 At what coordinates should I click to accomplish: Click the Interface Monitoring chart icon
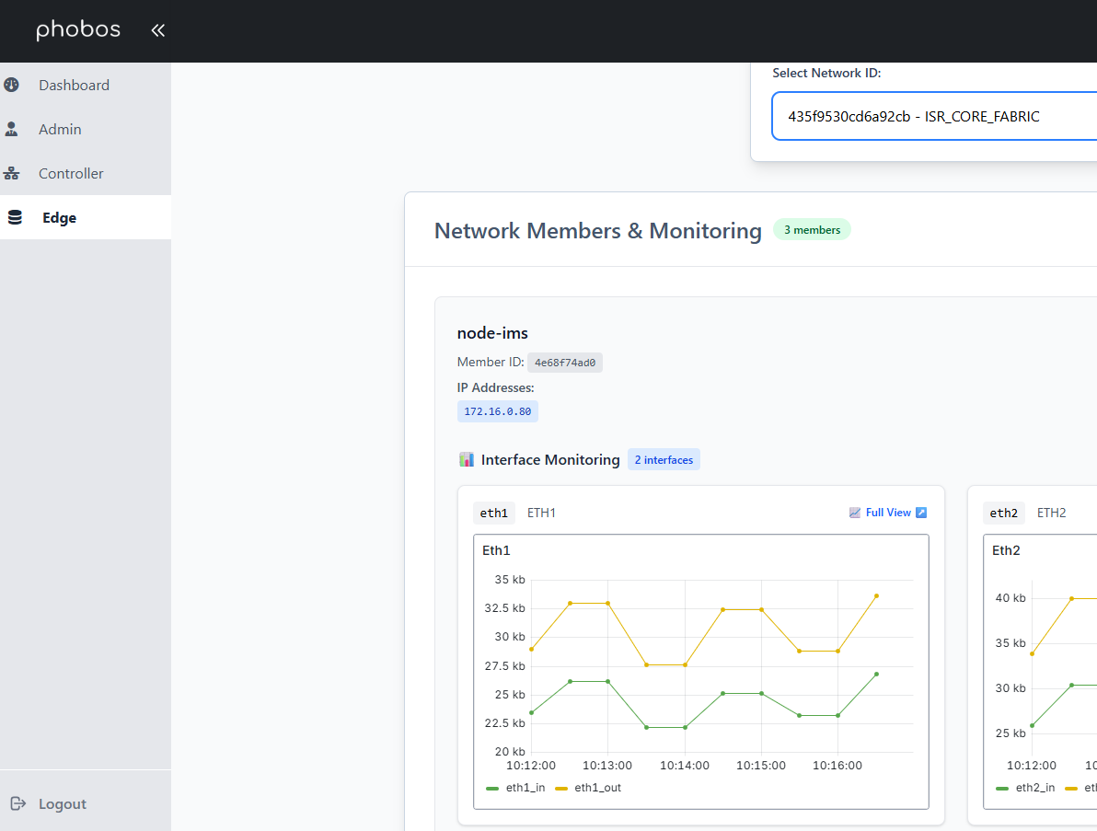tap(467, 459)
